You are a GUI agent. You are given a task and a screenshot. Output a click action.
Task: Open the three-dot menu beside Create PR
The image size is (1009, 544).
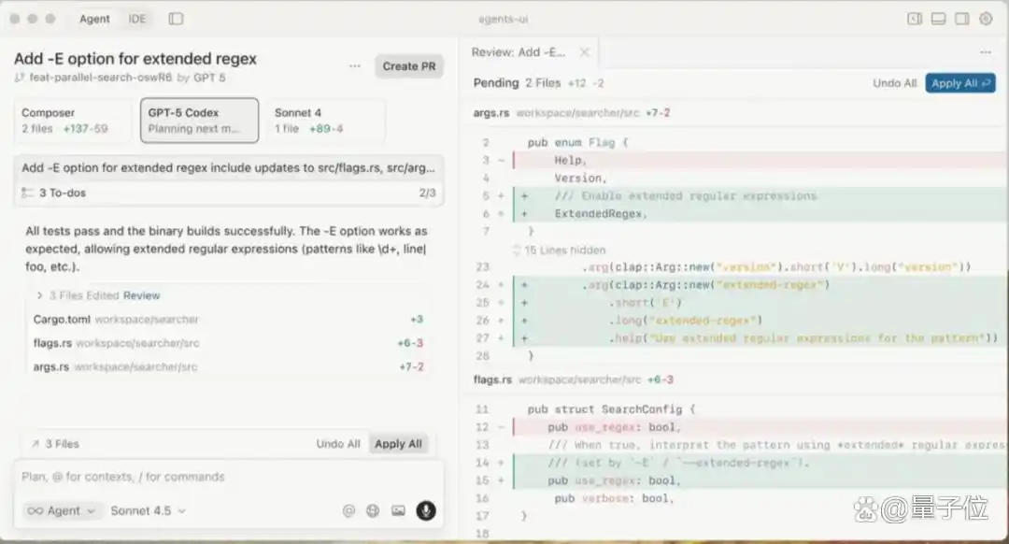(x=355, y=66)
